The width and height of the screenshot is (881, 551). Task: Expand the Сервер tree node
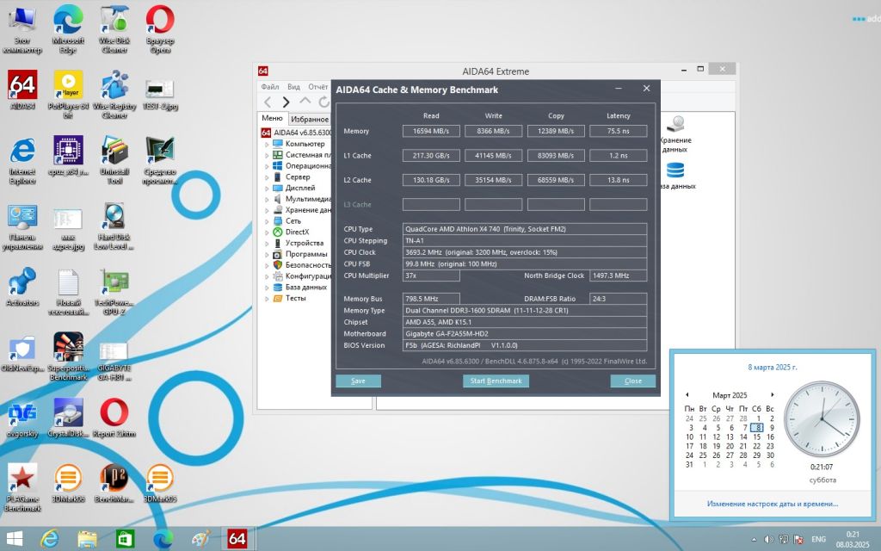267,177
